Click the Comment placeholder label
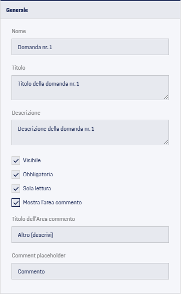 coord(38,255)
